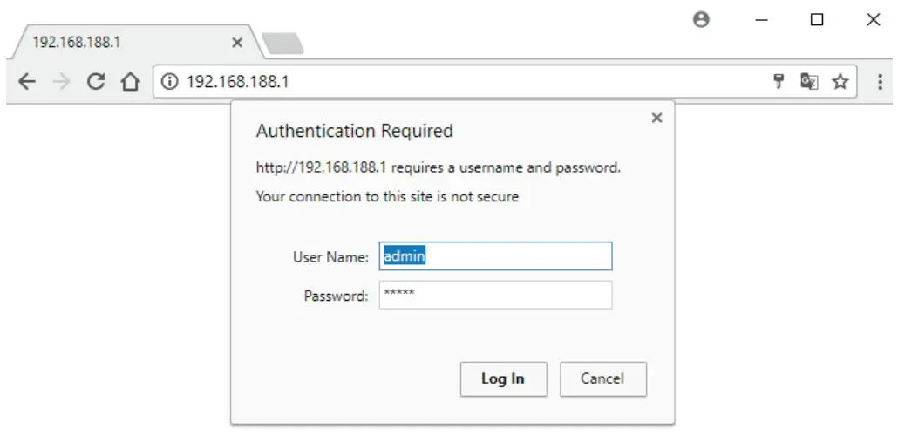The width and height of the screenshot is (898, 436).
Task: Click the forward navigation arrow
Action: pos(60,82)
